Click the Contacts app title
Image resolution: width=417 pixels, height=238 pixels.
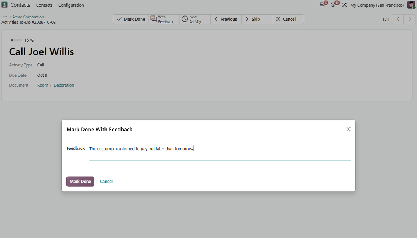[20, 5]
